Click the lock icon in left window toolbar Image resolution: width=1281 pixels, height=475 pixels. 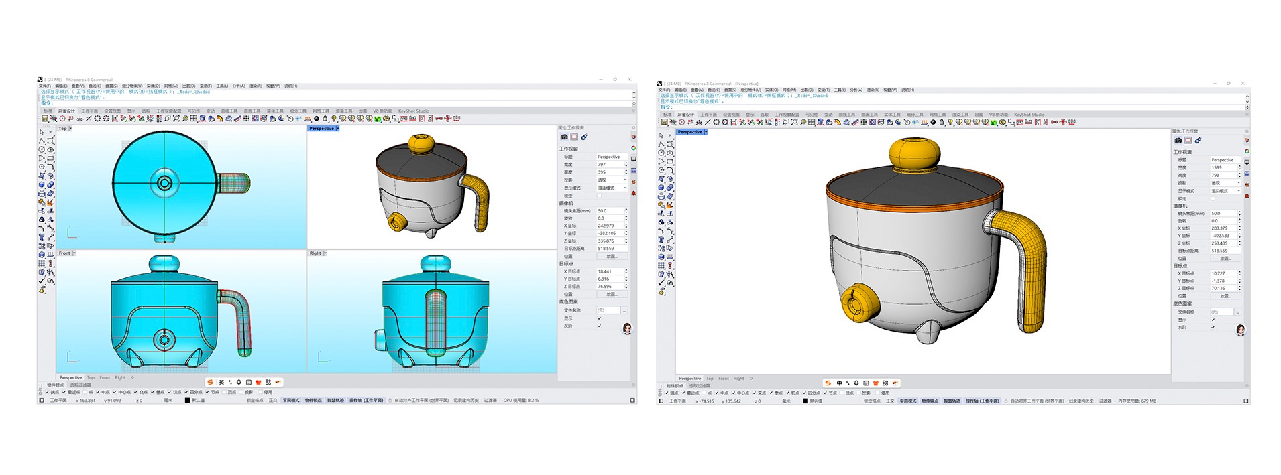coord(325,119)
